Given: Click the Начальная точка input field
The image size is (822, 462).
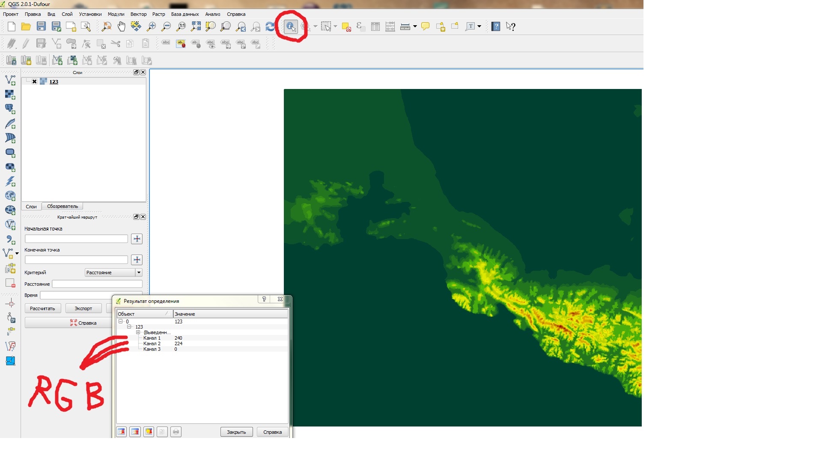Looking at the screenshot, I should tap(76, 239).
